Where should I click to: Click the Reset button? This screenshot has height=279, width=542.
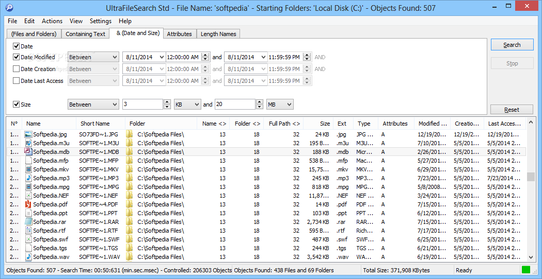tap(512, 110)
